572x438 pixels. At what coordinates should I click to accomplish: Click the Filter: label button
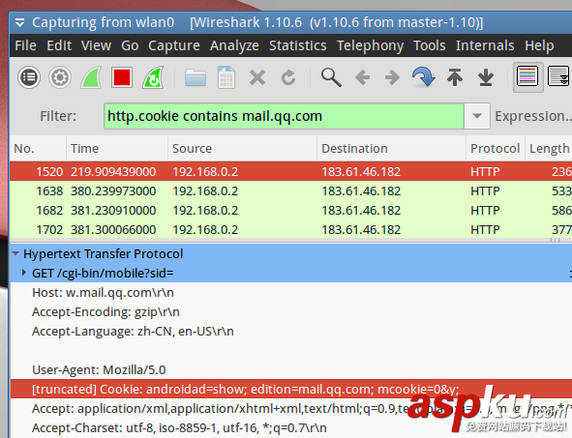58,116
